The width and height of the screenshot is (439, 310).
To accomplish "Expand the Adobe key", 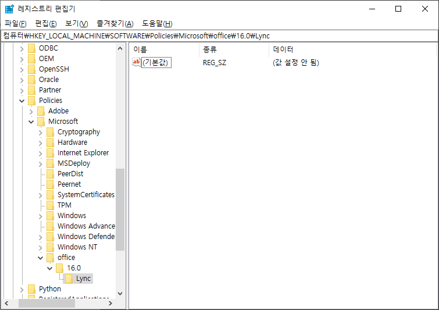I will (x=31, y=112).
